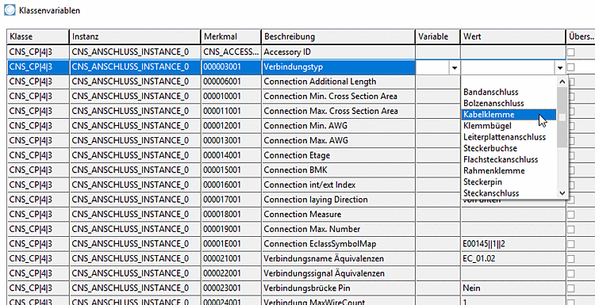Select the Accessory ID description cell
This screenshot has height=305, width=595.
tap(339, 52)
